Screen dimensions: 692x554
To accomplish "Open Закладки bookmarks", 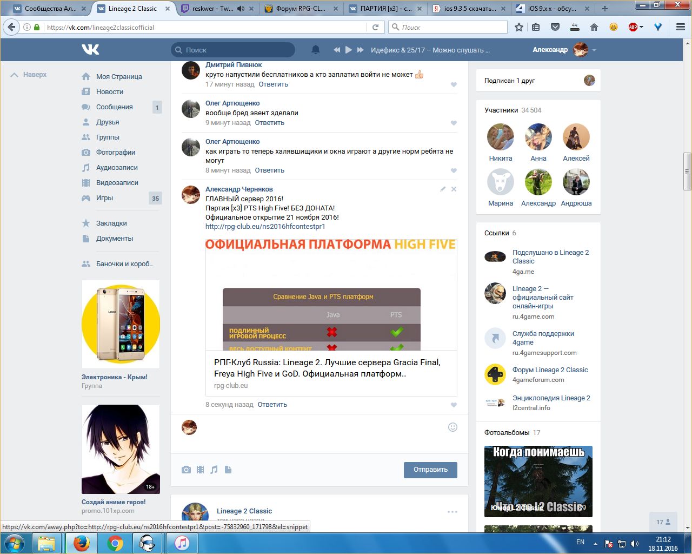I will 111,223.
